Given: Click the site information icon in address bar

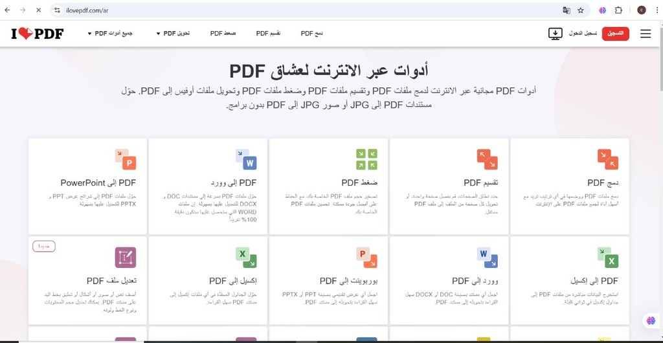Looking at the screenshot, I should pos(58,10).
